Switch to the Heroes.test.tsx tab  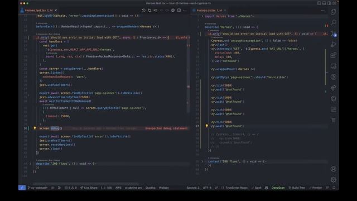point(38,10)
